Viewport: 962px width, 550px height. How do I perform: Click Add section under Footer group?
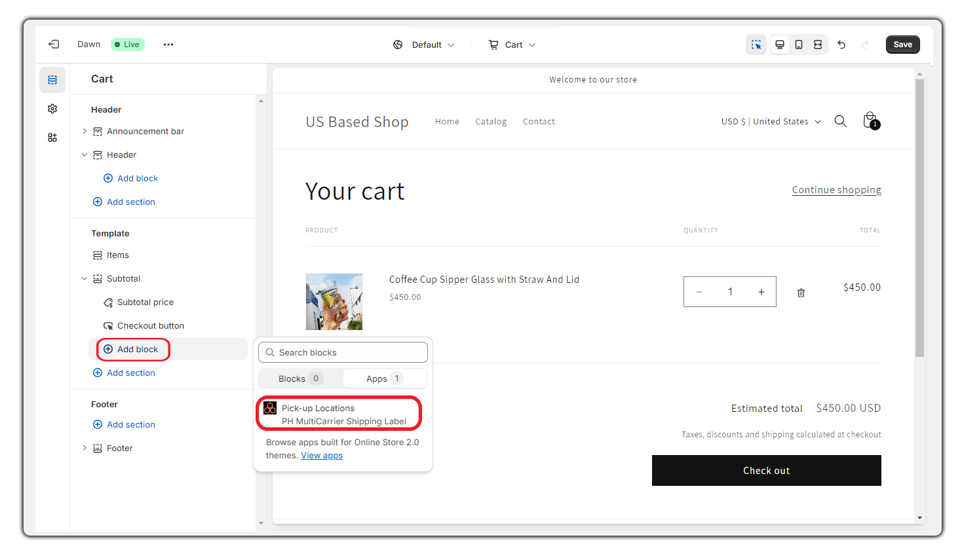click(124, 424)
